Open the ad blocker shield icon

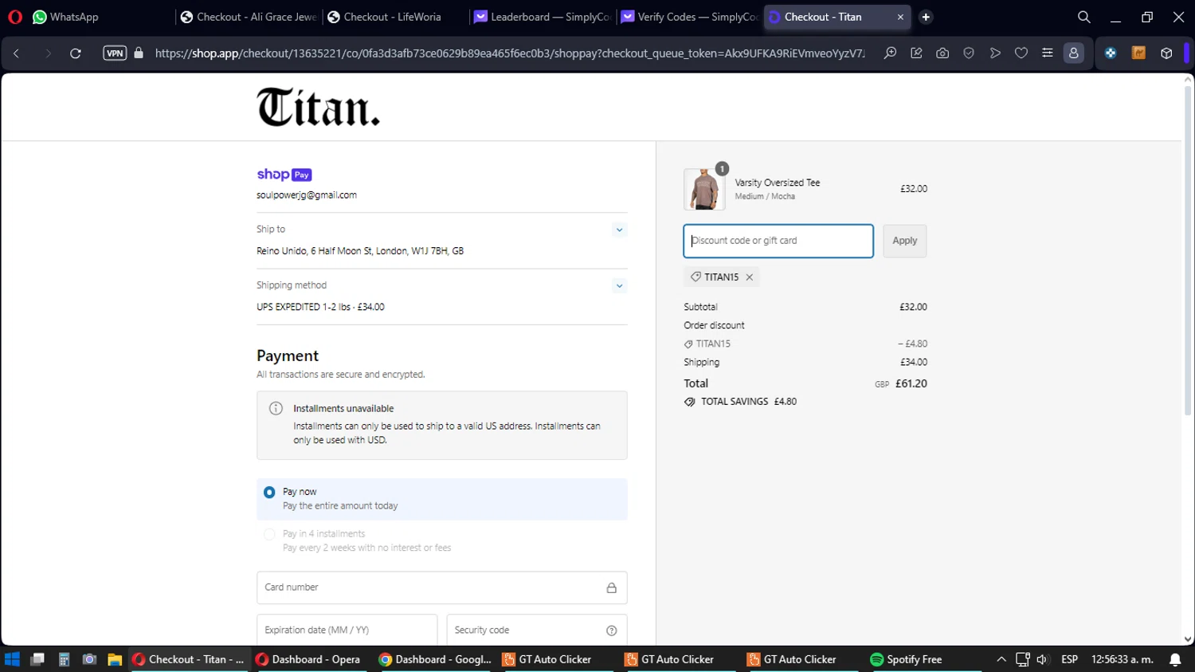(969, 53)
